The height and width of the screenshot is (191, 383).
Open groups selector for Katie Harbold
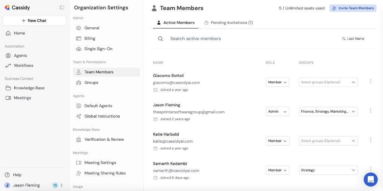point(328,141)
